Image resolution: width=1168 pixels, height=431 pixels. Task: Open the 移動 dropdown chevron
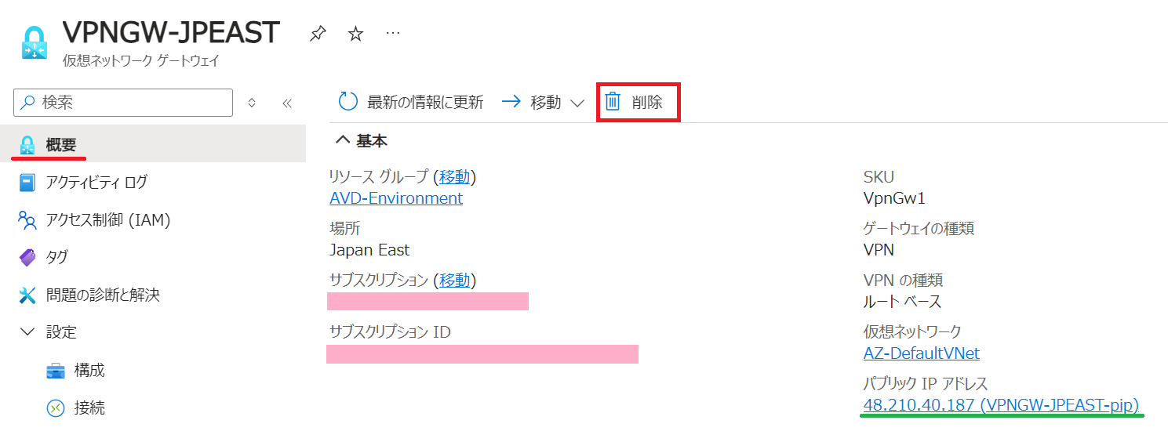pos(577,103)
